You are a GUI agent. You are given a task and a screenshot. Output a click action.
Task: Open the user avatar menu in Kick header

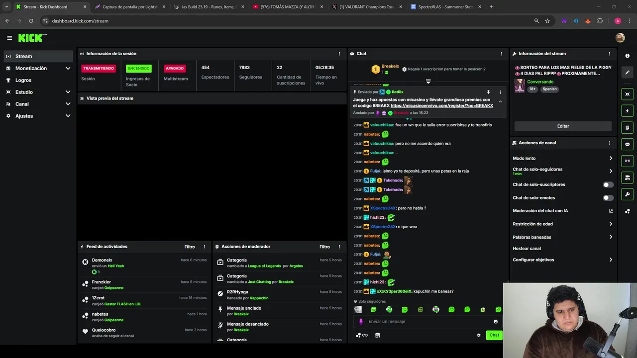point(620,38)
